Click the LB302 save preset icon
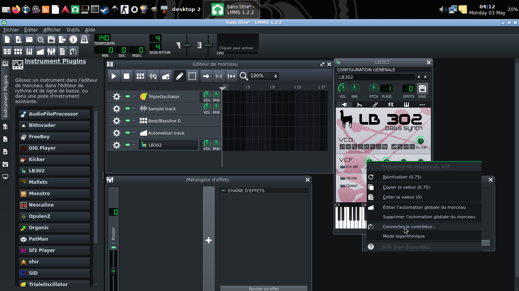The image size is (519, 291). click(x=422, y=89)
